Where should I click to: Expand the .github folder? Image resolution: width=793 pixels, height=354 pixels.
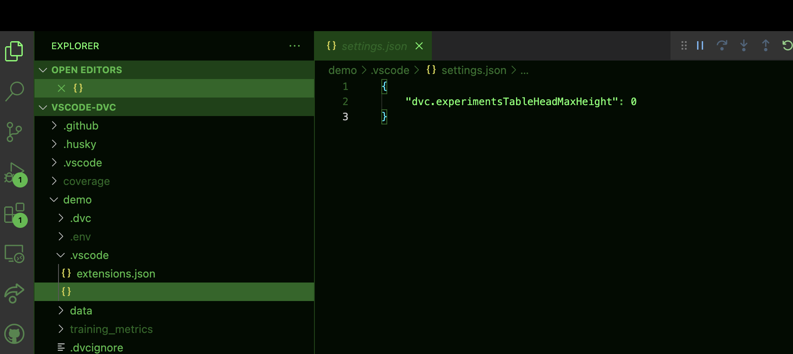point(54,126)
